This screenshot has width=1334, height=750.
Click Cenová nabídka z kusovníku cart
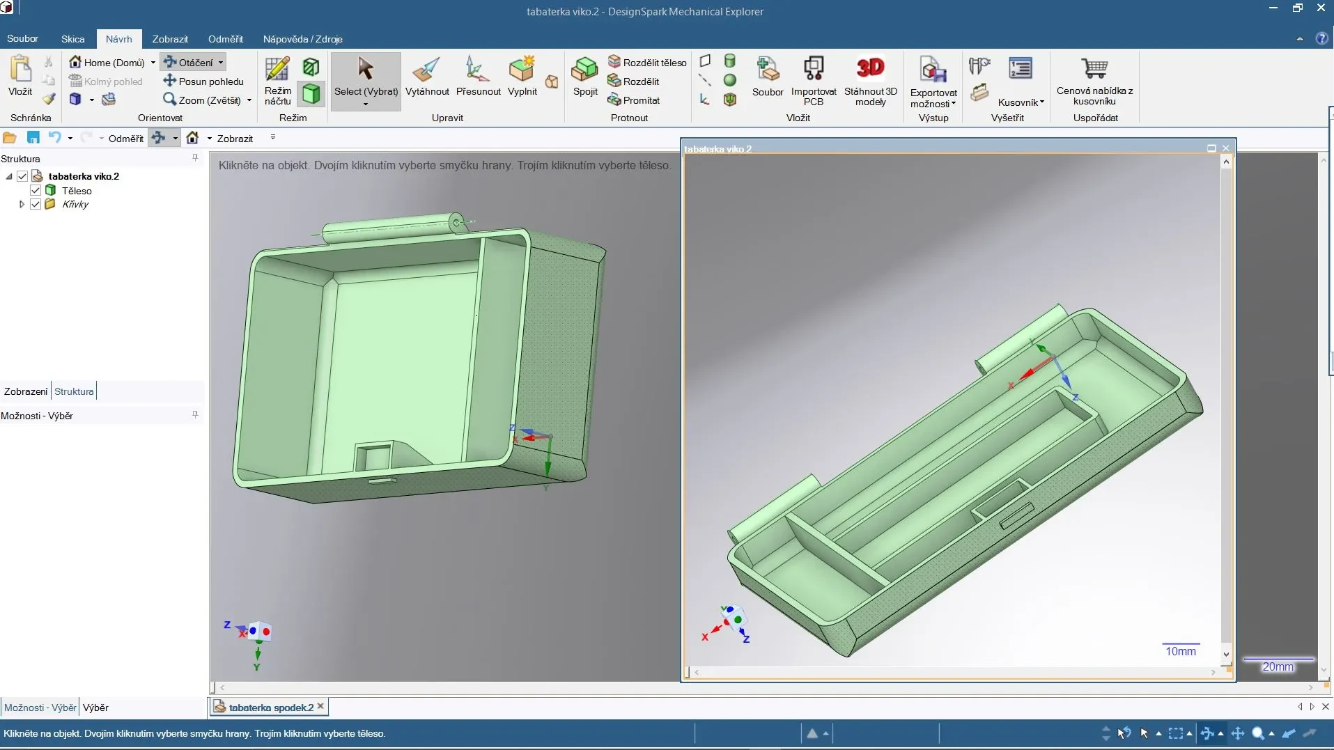coord(1094,81)
